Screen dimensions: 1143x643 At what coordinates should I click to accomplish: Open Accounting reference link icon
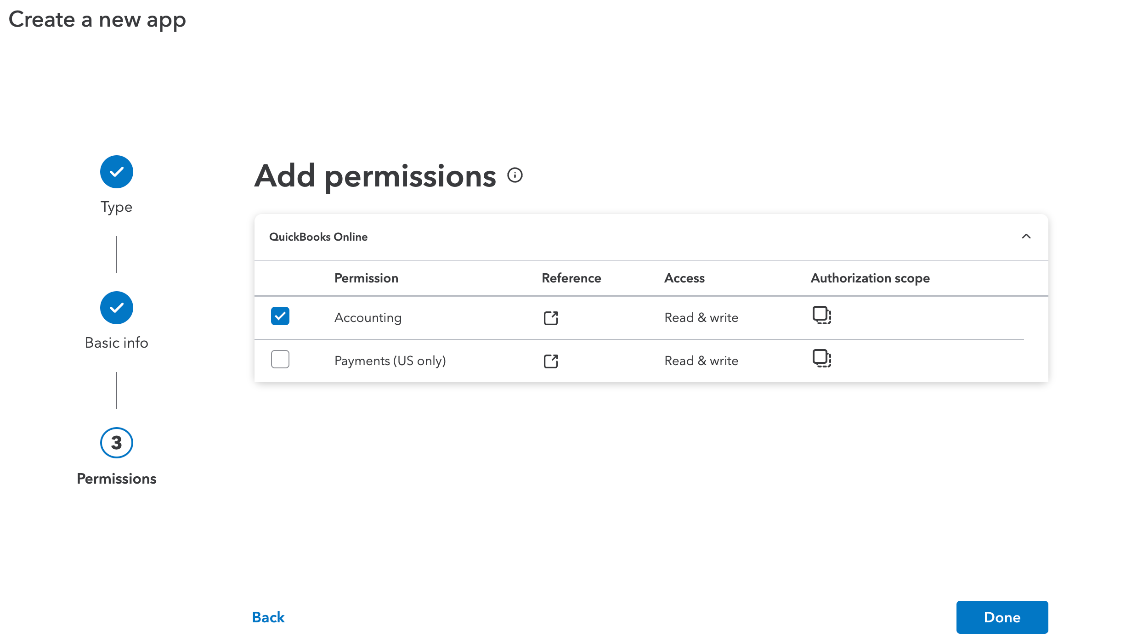click(550, 318)
